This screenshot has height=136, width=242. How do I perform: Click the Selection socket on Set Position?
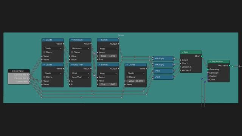[x=208, y=73]
